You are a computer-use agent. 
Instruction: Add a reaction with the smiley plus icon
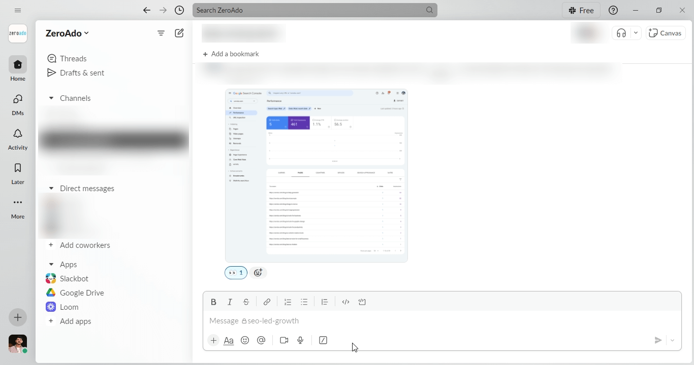point(258,273)
